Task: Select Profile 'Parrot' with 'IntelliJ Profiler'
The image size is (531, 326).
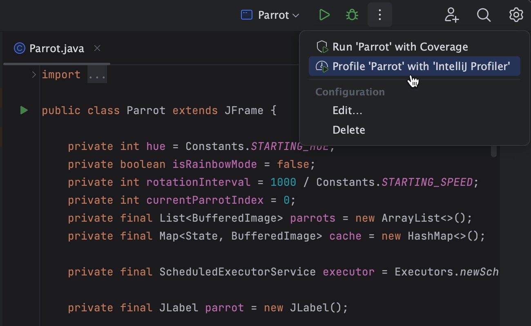Action: pyautogui.click(x=415, y=66)
